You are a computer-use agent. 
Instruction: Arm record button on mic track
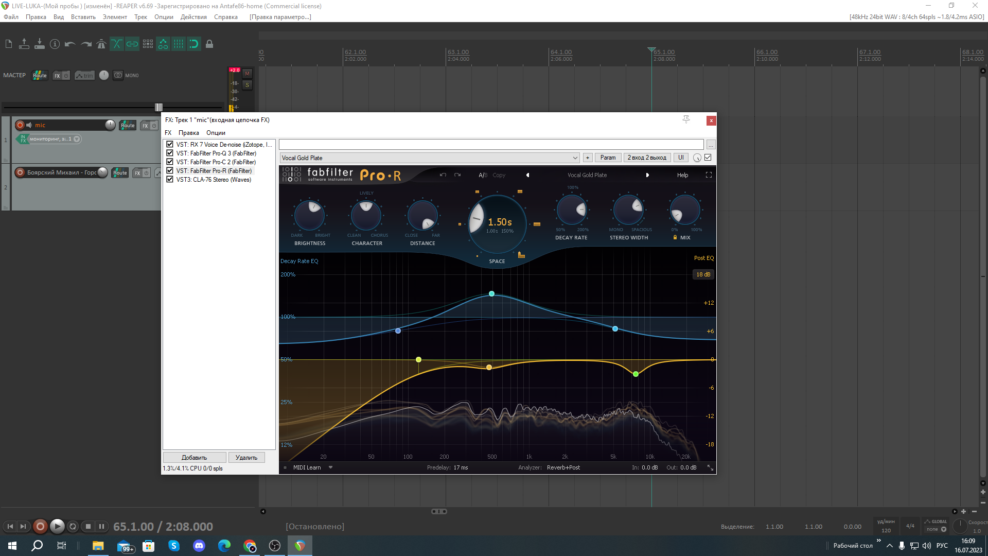(20, 125)
